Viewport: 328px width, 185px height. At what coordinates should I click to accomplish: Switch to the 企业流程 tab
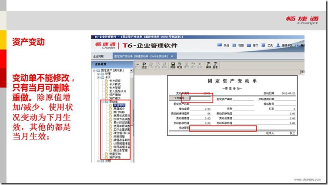[98, 56]
